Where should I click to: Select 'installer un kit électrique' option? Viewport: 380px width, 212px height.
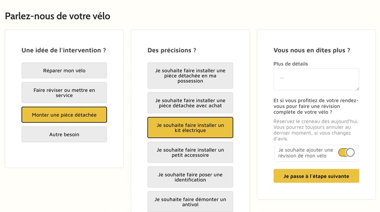click(190, 128)
